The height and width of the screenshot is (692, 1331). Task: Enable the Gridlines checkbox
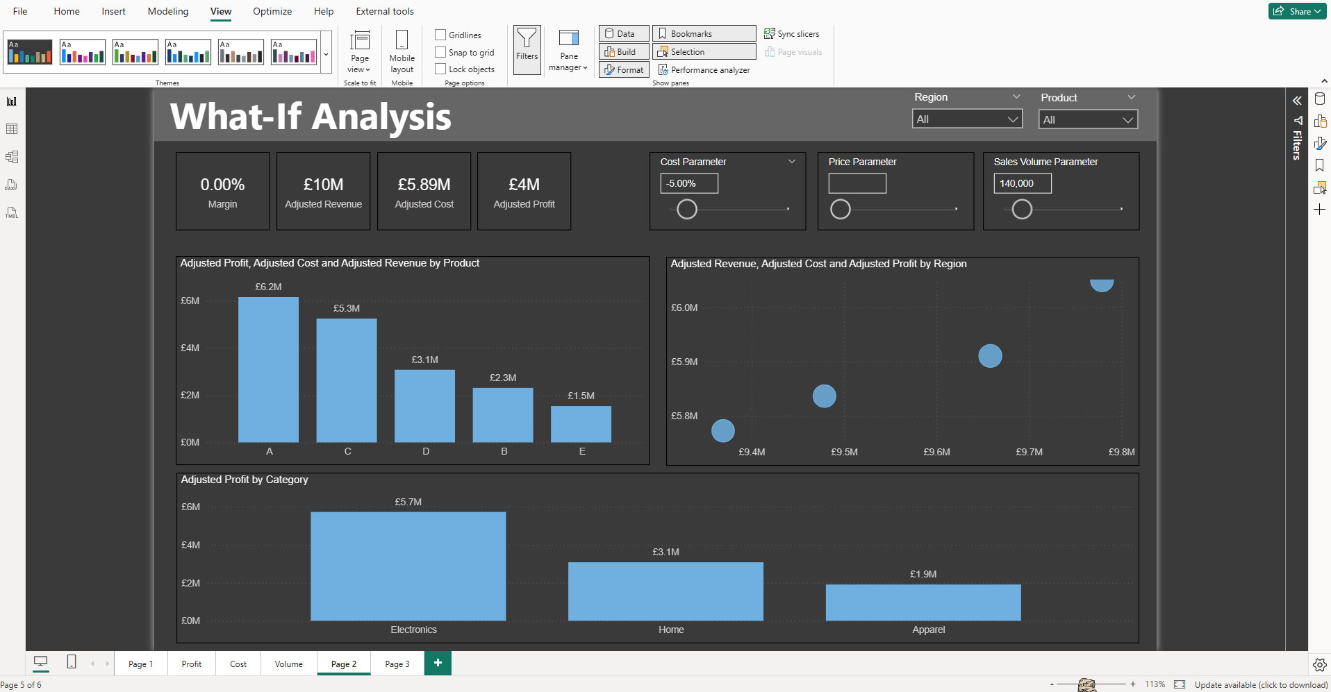440,34
